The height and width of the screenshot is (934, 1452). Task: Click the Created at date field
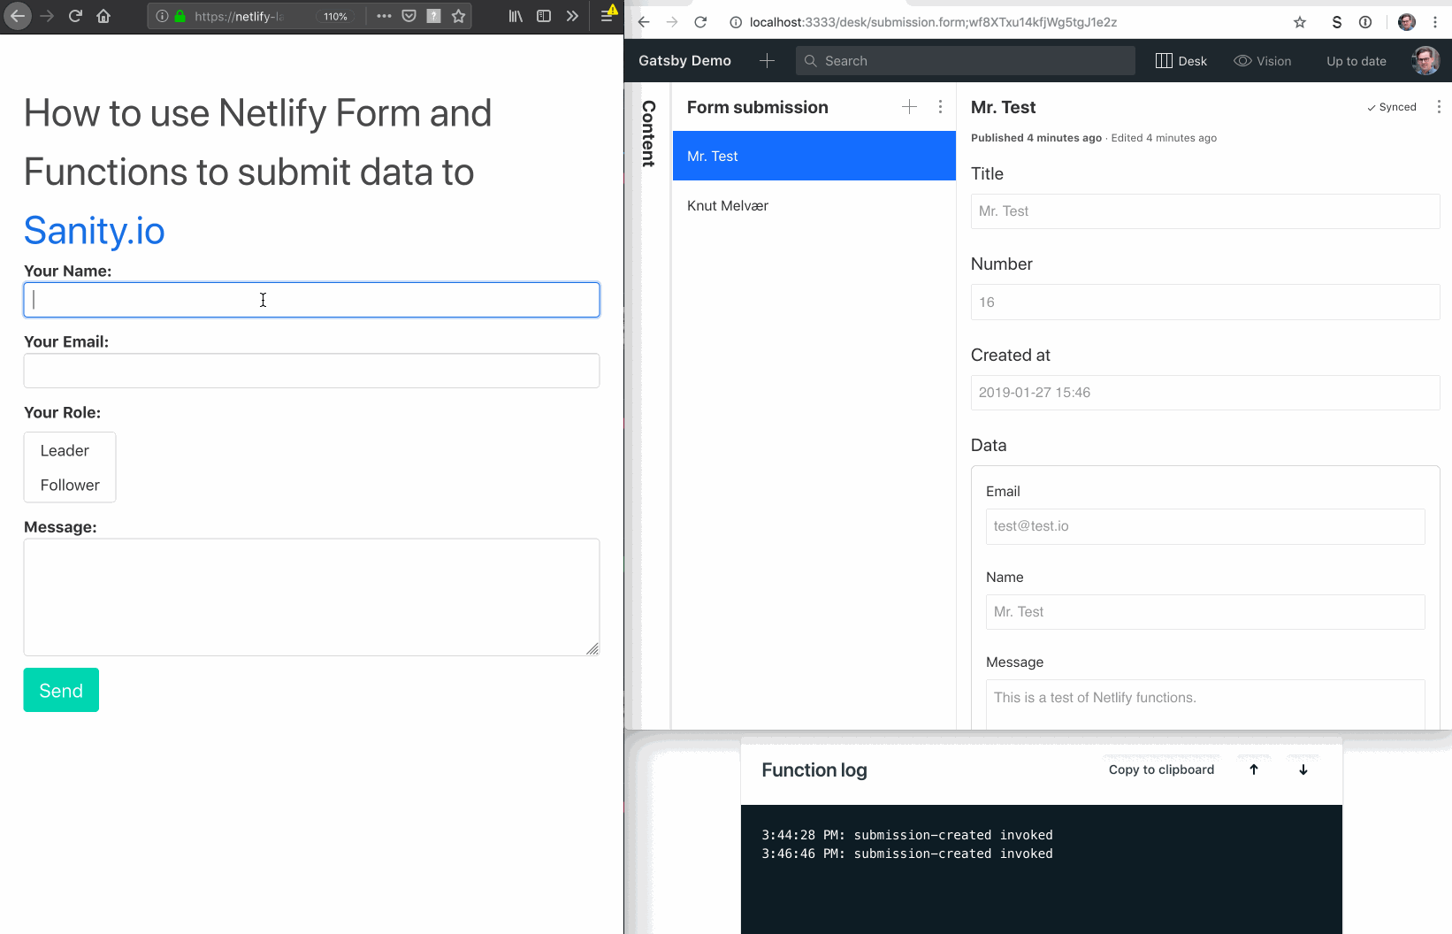click(1205, 393)
